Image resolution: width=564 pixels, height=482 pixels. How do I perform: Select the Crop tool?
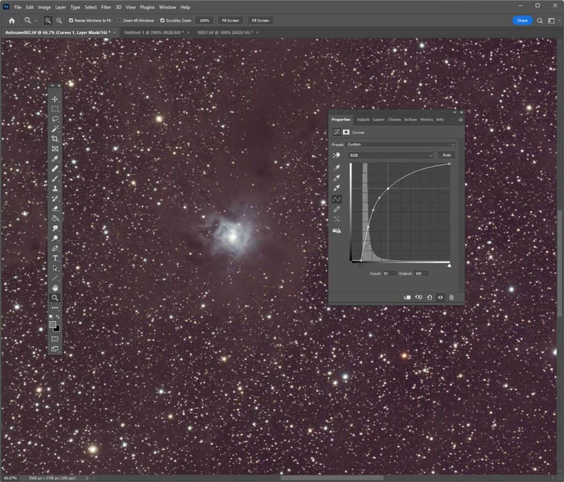[x=55, y=139]
